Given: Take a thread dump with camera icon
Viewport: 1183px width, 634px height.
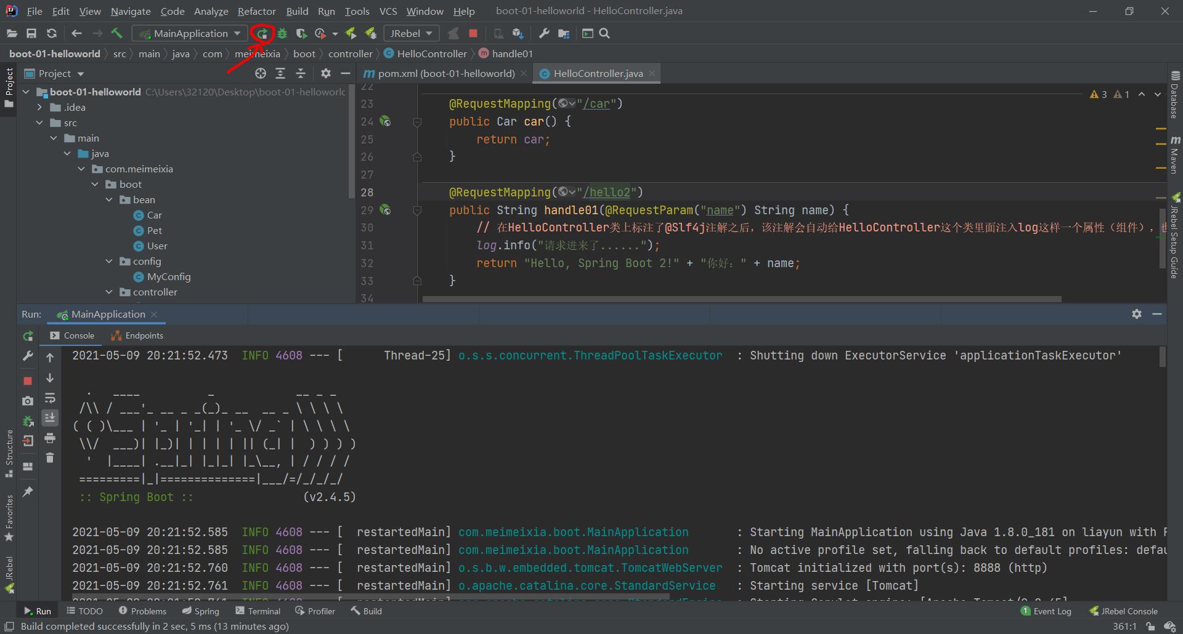Looking at the screenshot, I should (28, 401).
